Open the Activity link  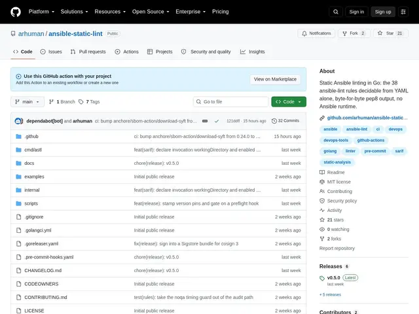click(x=331, y=211)
